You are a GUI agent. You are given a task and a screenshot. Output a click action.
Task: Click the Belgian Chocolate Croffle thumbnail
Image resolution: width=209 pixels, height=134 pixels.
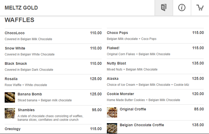point(112,128)
